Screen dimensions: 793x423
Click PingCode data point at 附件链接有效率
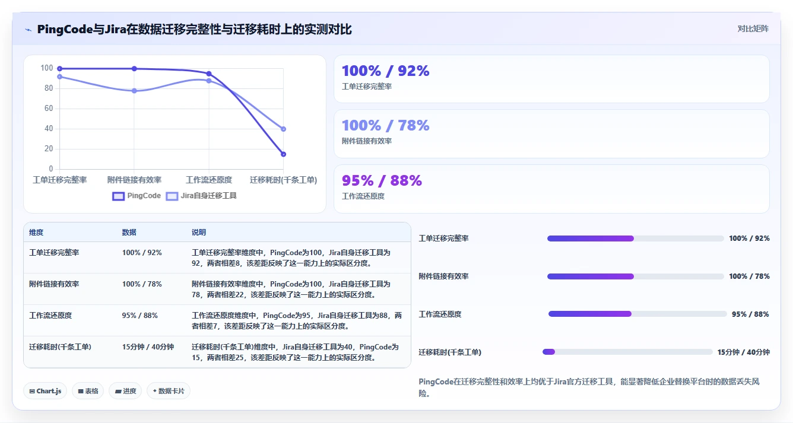point(134,69)
